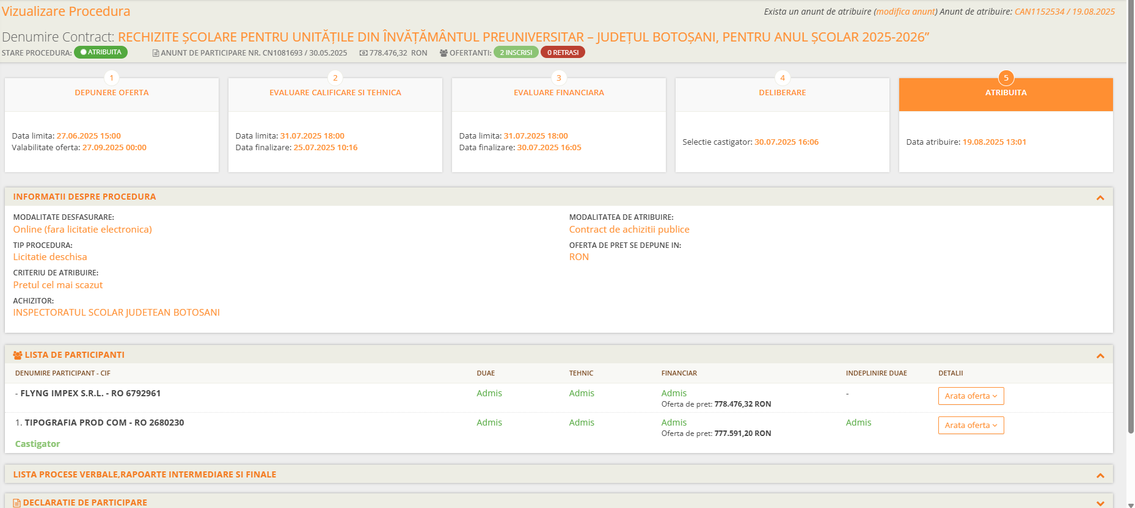Click DUAE 'Admis' for FLYNG IMPEX
The width and height of the screenshot is (1135, 508).
point(489,393)
